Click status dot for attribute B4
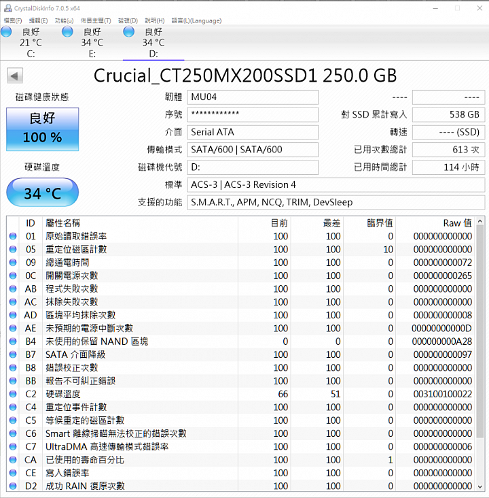The width and height of the screenshot is (489, 498). click(13, 342)
